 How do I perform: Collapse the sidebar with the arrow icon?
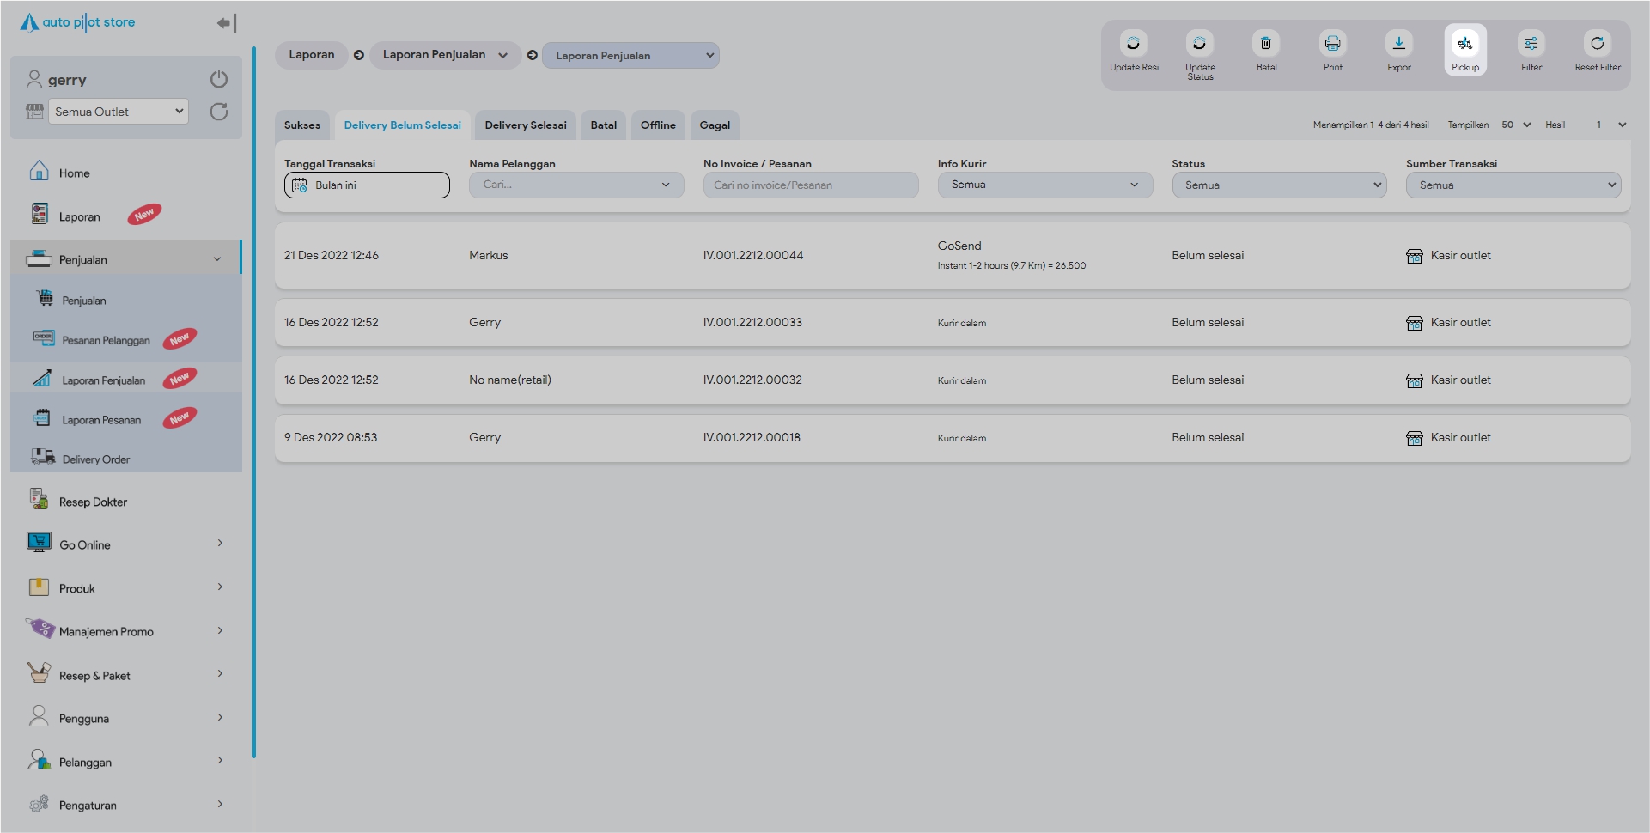(x=226, y=23)
